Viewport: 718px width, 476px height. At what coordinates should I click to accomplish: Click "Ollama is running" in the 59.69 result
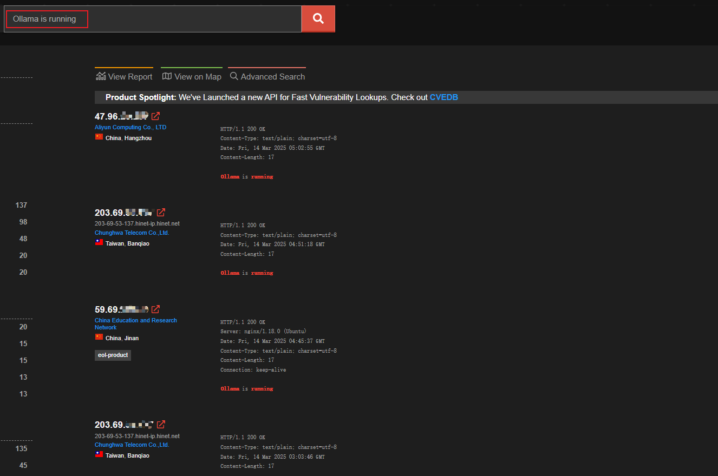(x=246, y=389)
